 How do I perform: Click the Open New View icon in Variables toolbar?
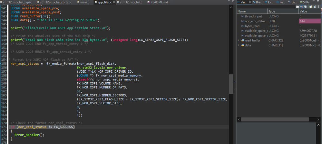310,6
